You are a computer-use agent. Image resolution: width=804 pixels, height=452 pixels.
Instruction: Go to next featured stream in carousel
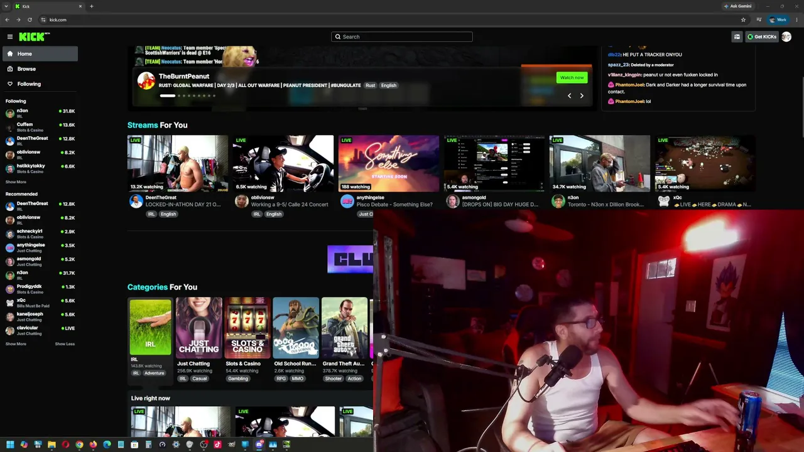pos(582,96)
